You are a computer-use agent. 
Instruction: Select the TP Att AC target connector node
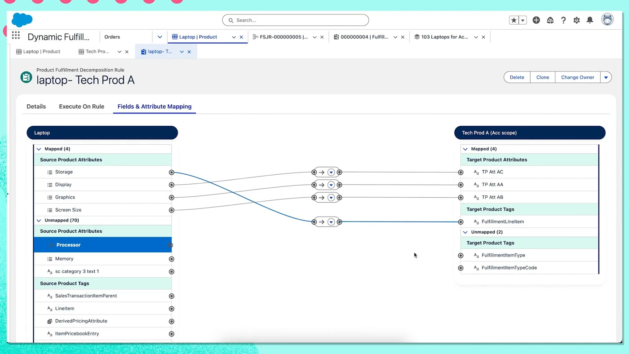461,173
